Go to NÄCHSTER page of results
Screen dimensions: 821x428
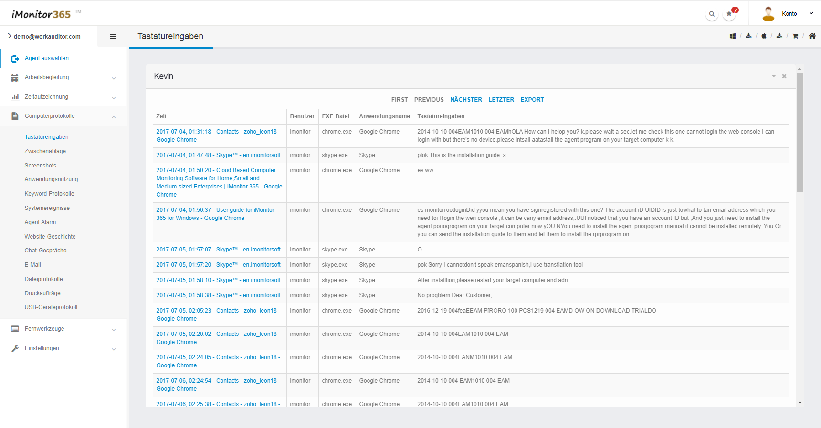tap(466, 100)
